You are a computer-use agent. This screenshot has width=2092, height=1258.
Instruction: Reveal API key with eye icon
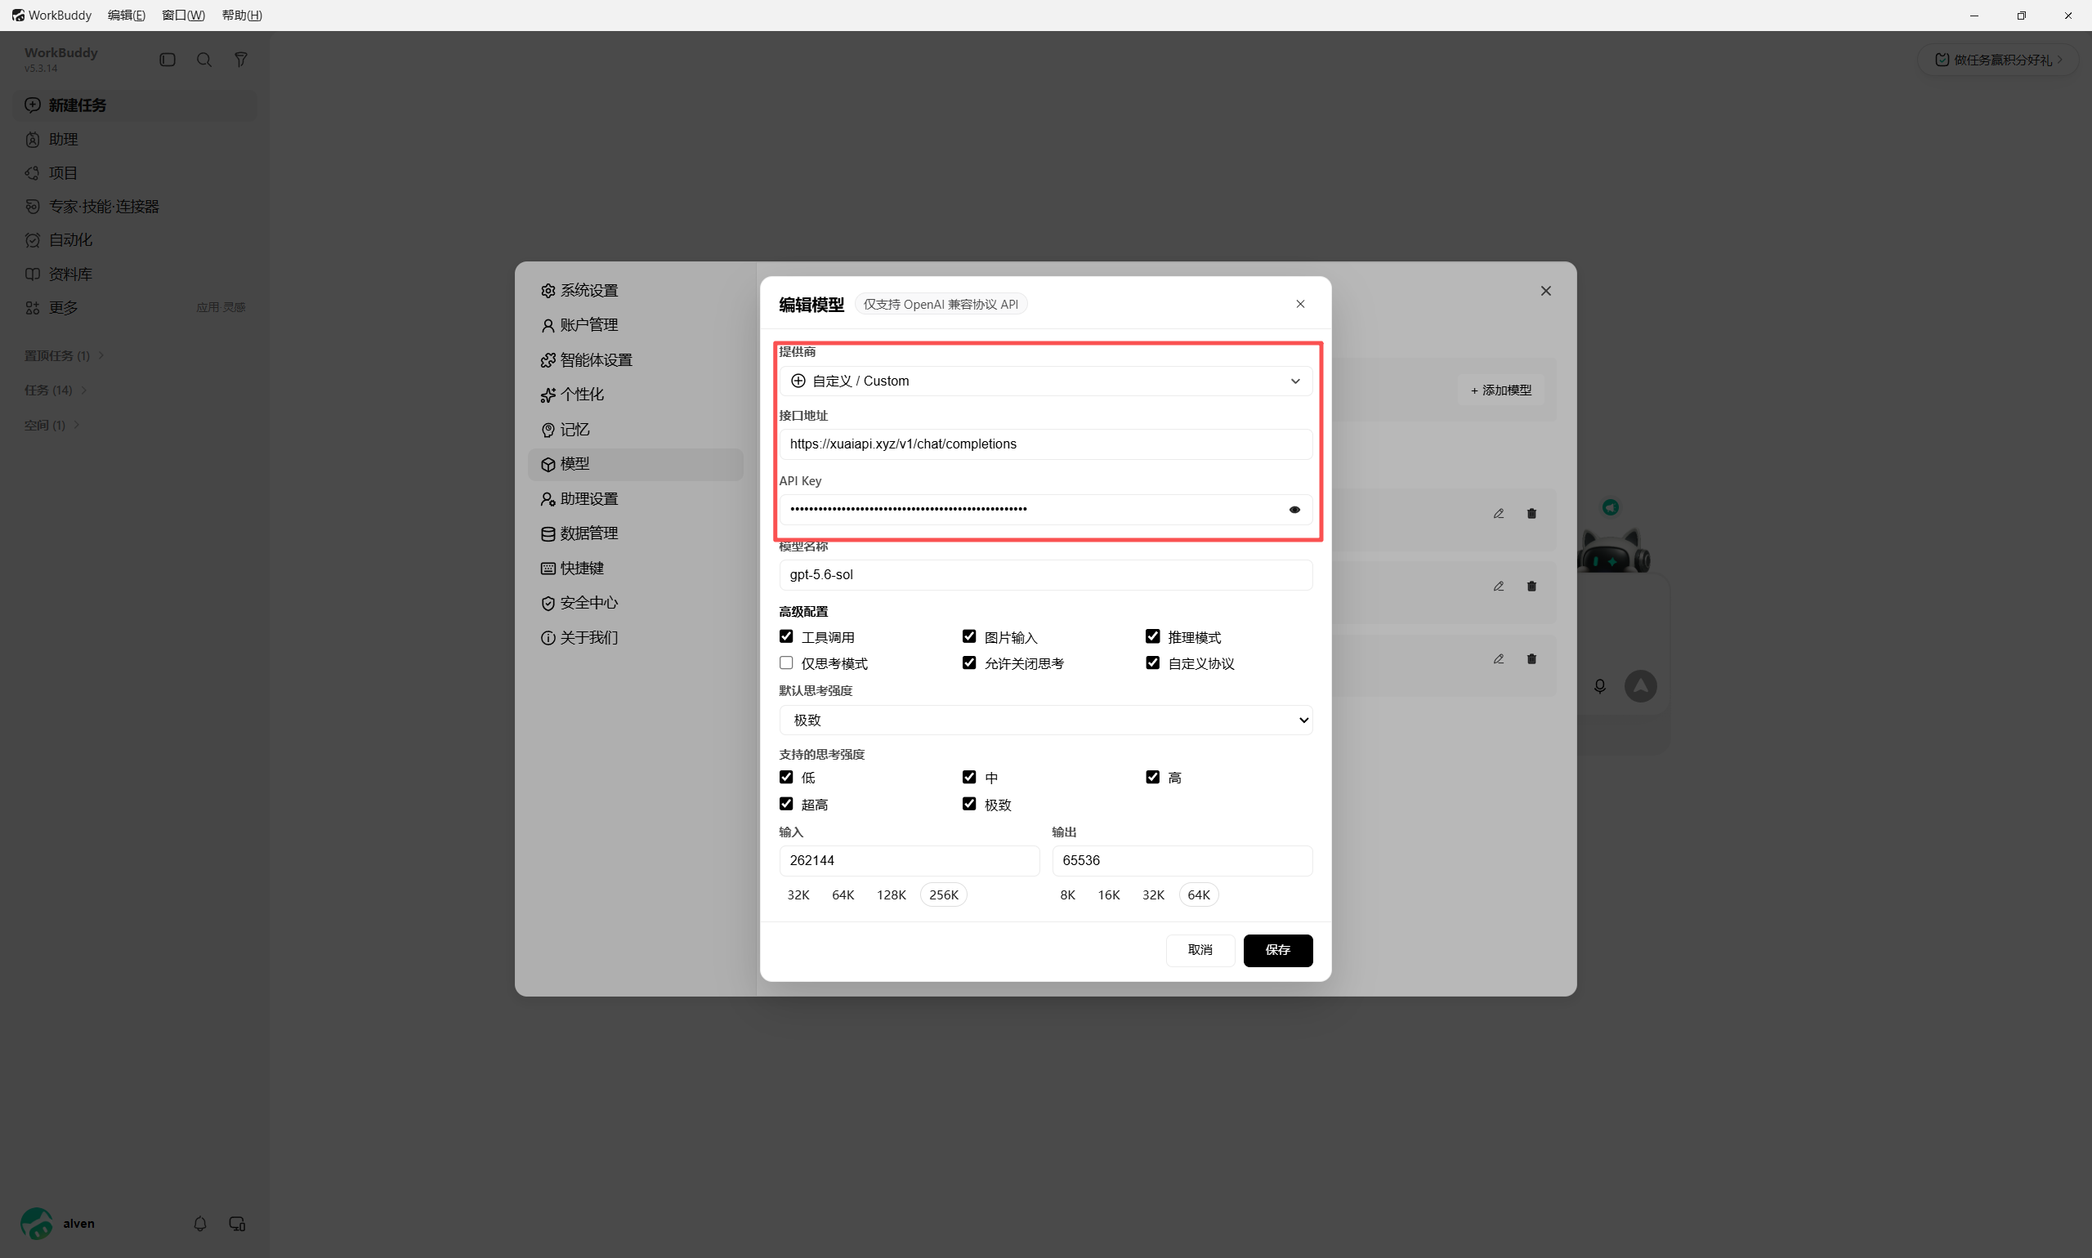(x=1294, y=510)
